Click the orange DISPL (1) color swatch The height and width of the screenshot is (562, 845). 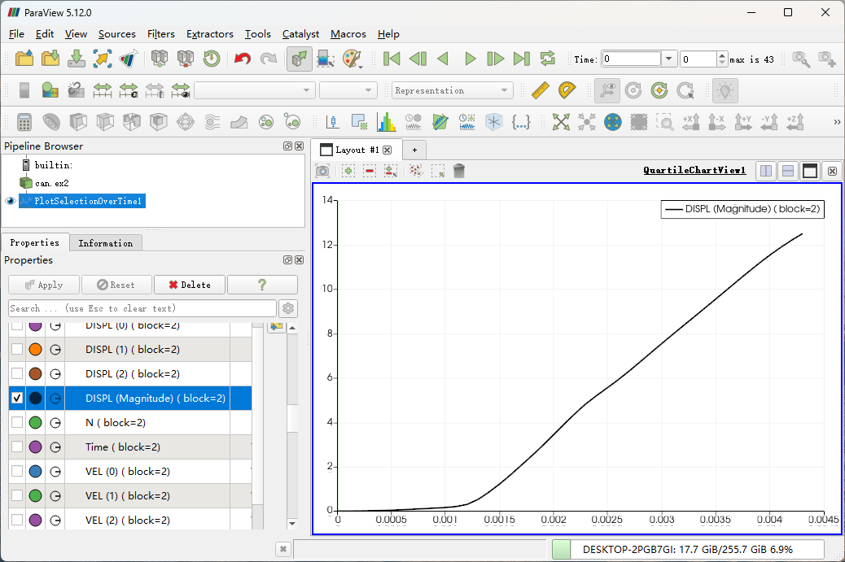[35, 350]
